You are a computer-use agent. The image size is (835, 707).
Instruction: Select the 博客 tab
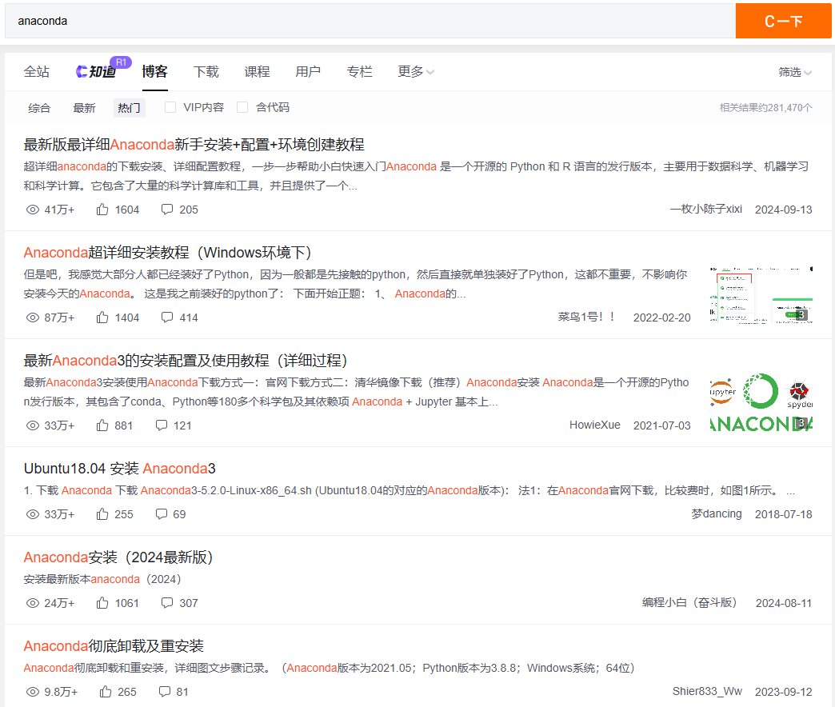(x=155, y=72)
